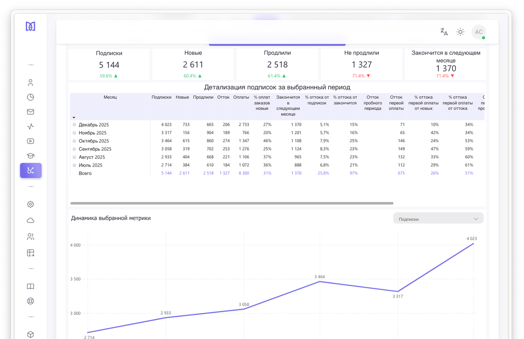Screen dimensions: 524x339
Task: Click the life buoy support icon
Action: (31, 301)
